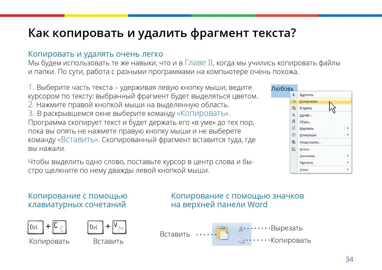Choose Вставить in the context menu
This screenshot has height=270, width=382.
(321, 108)
